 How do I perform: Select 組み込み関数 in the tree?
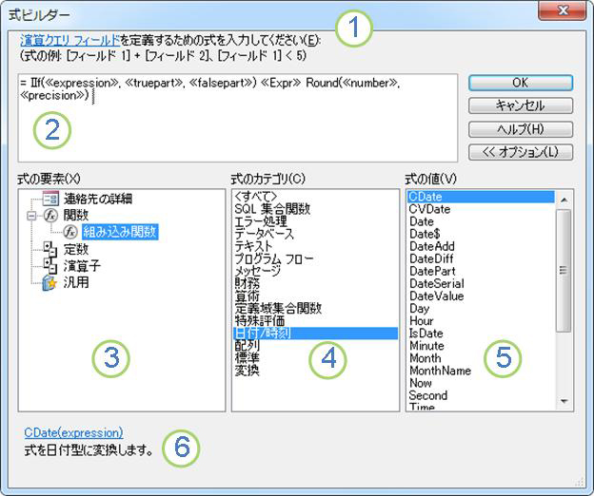[120, 232]
